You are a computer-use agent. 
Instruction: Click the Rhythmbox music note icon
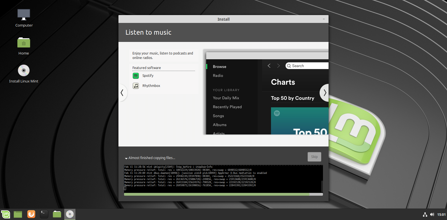click(136, 86)
